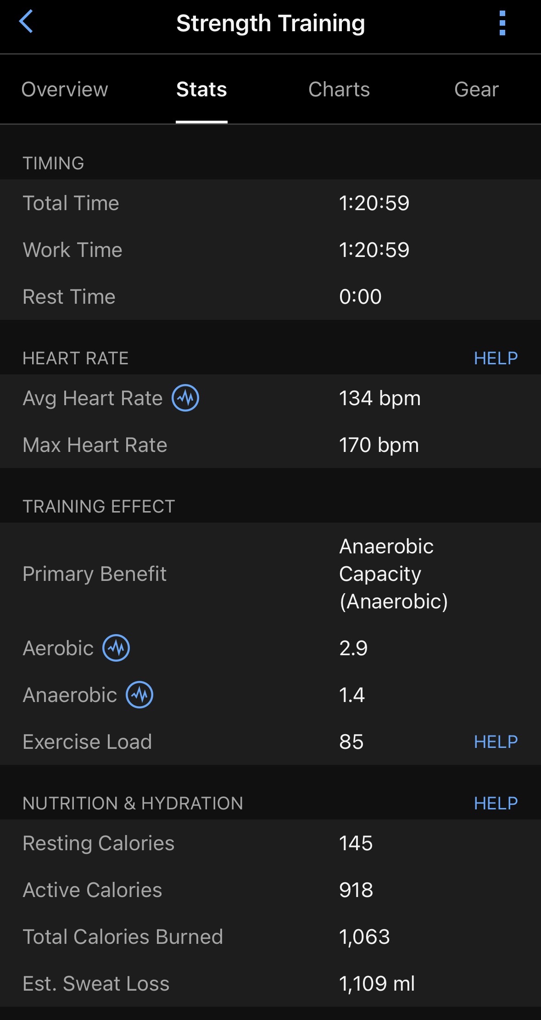The height and width of the screenshot is (1020, 541).
Task: Select the Stats tab
Action: [201, 89]
